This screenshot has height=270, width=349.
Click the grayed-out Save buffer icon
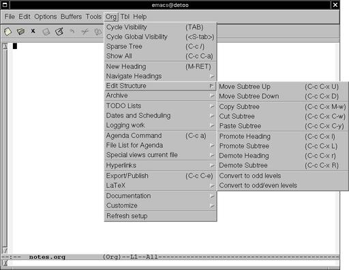tap(46, 32)
